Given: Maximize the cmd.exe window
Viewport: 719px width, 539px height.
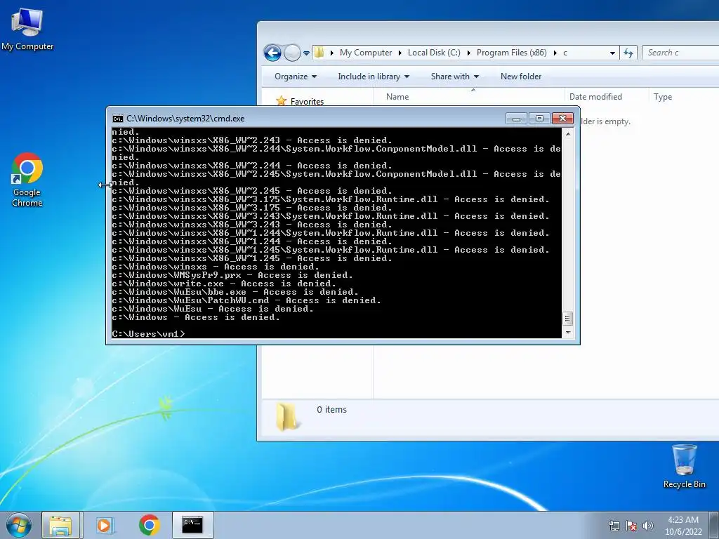Looking at the screenshot, I should click(x=539, y=119).
